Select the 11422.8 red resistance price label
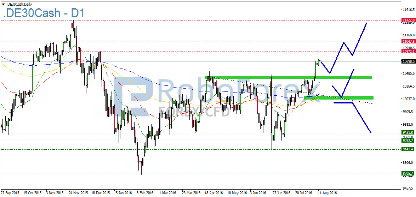The image size is (416, 197). coord(408,20)
